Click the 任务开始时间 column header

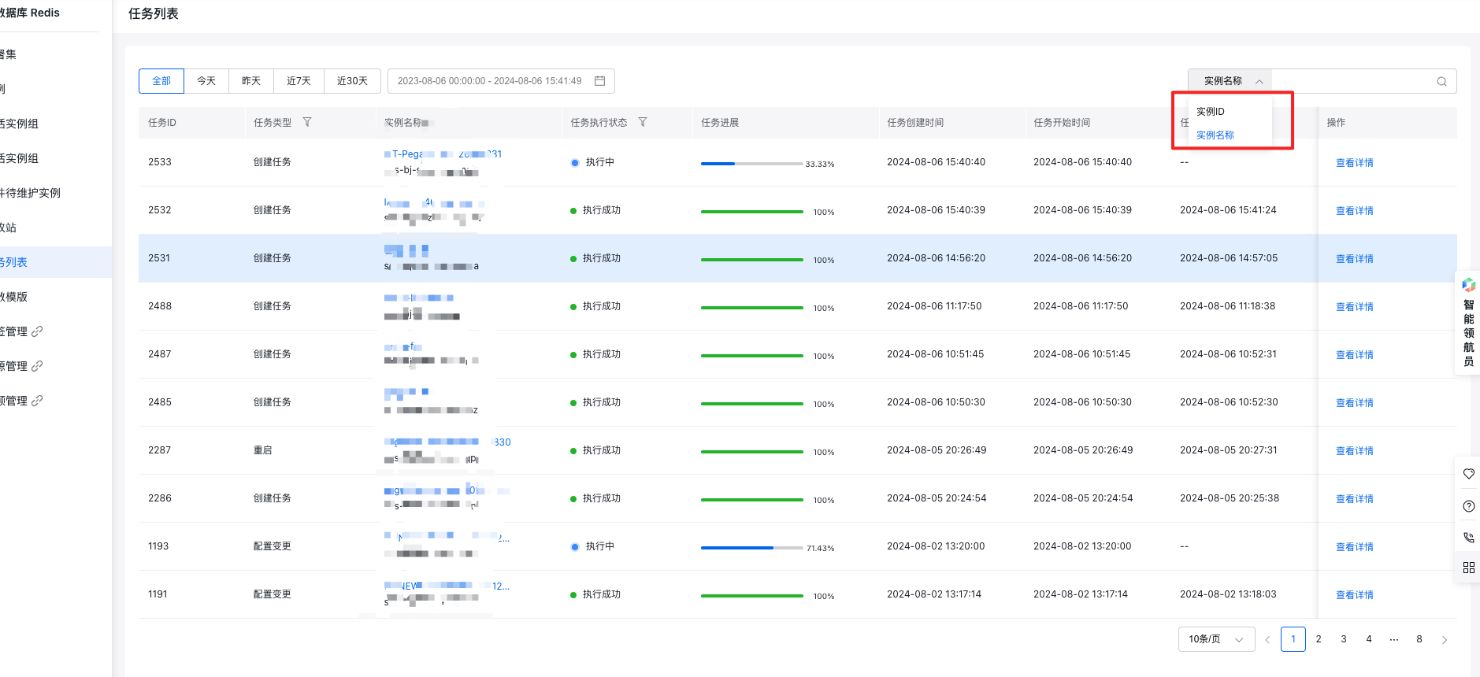(1062, 123)
